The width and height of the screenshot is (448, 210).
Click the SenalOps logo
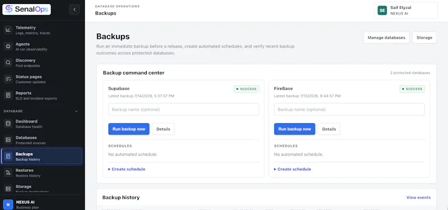(x=26, y=10)
